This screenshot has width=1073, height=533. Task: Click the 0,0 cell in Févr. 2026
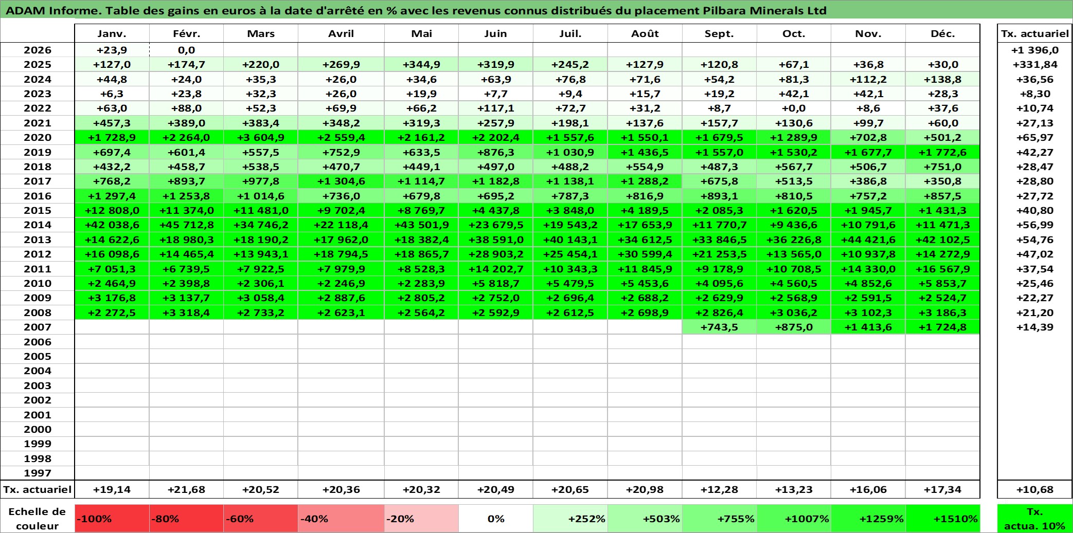pos(186,50)
